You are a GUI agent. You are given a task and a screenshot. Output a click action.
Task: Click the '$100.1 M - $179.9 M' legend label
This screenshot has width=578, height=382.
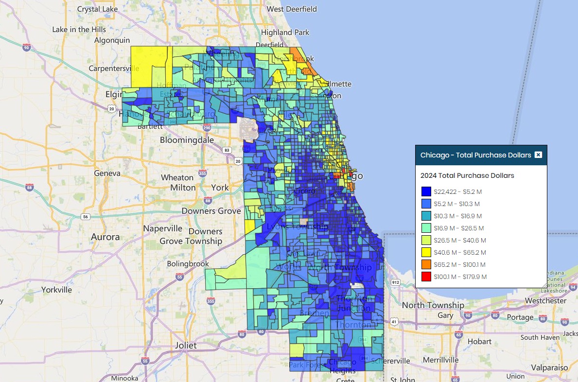[460, 277]
